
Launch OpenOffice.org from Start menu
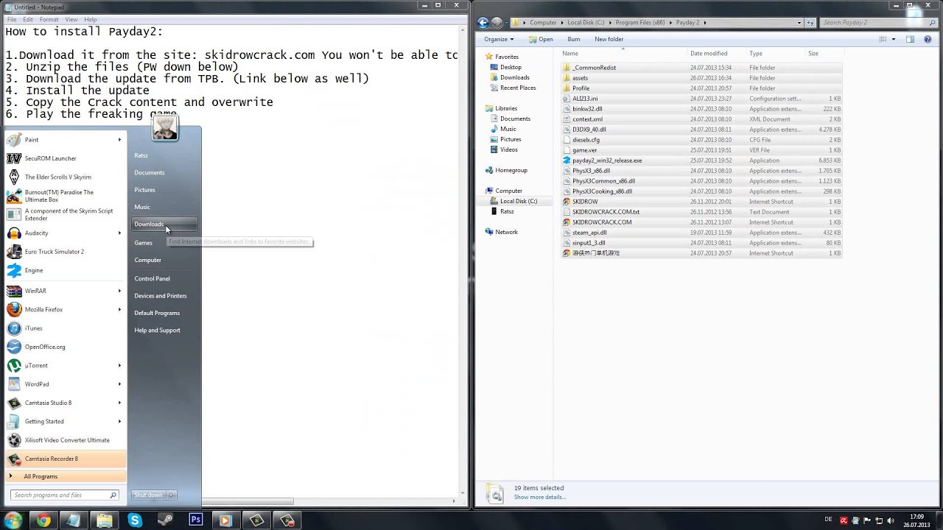coord(63,347)
